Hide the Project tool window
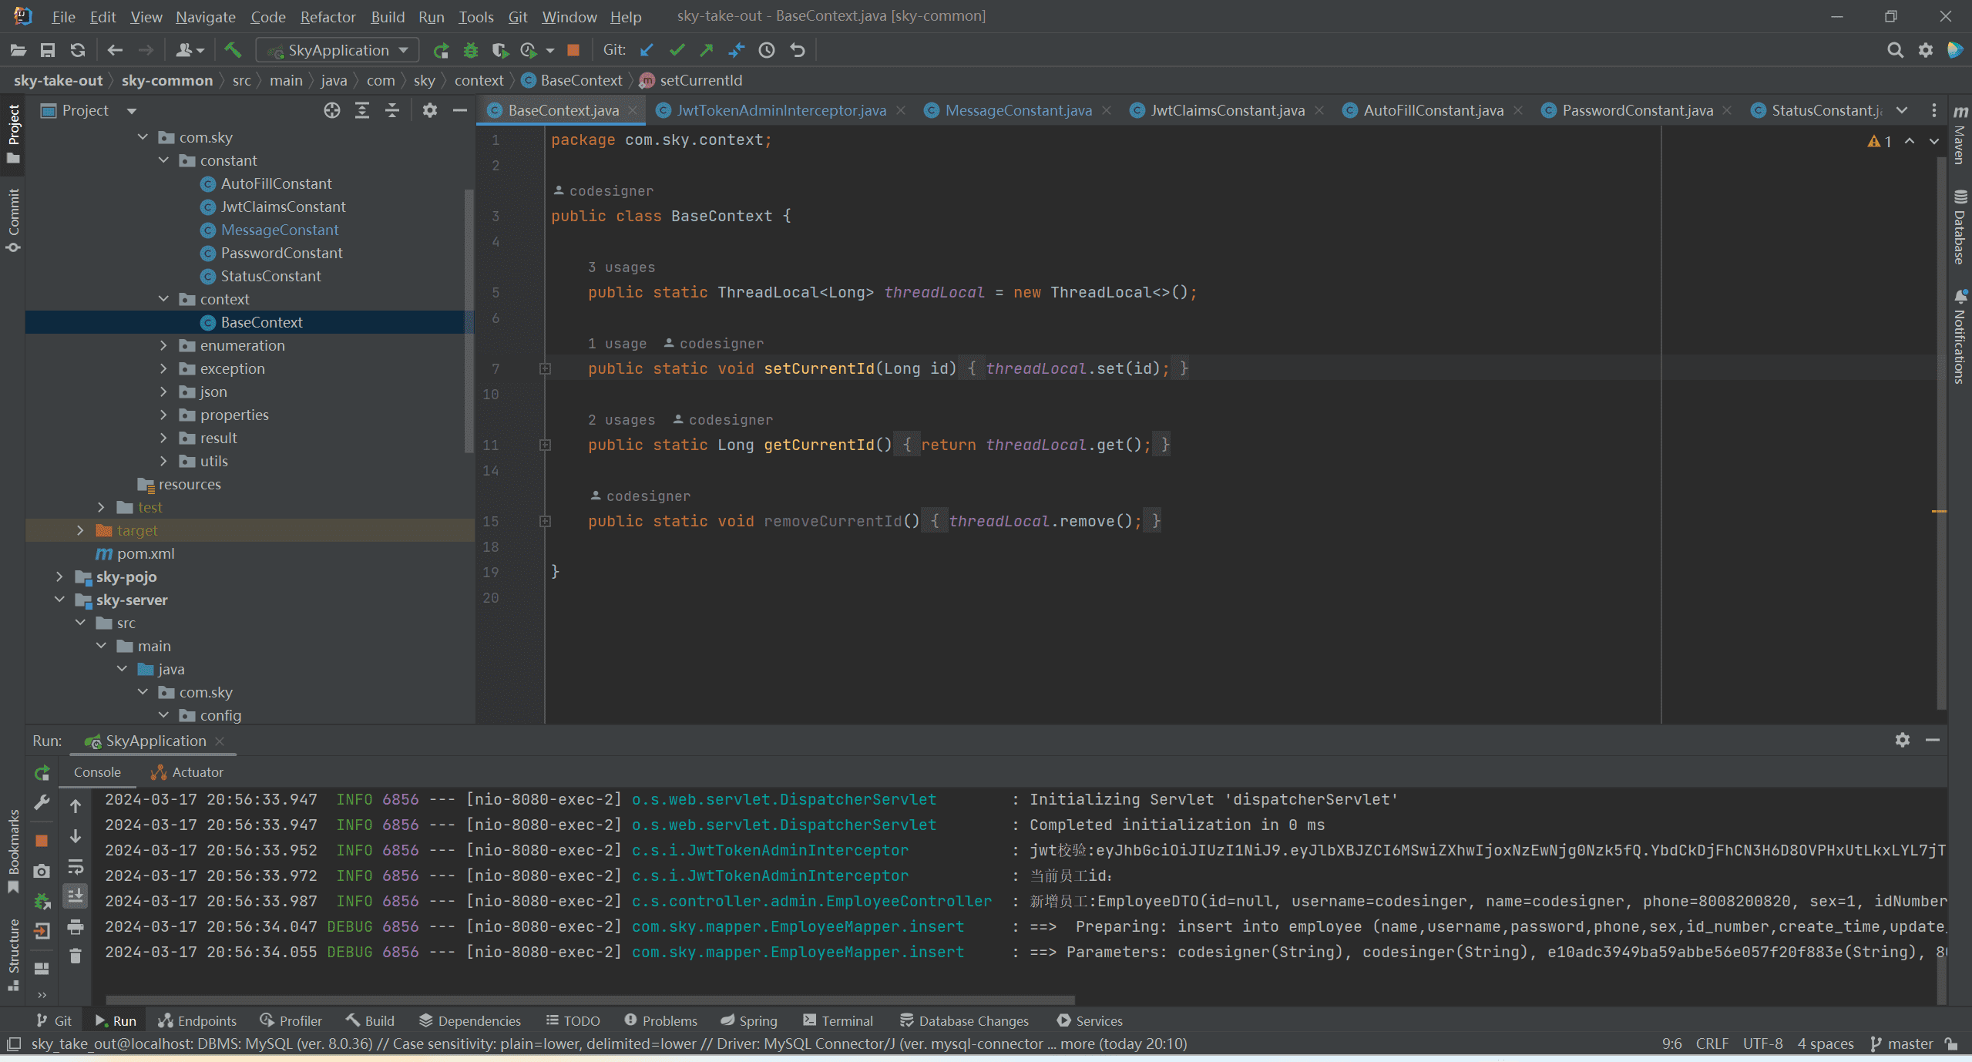 click(x=460, y=110)
